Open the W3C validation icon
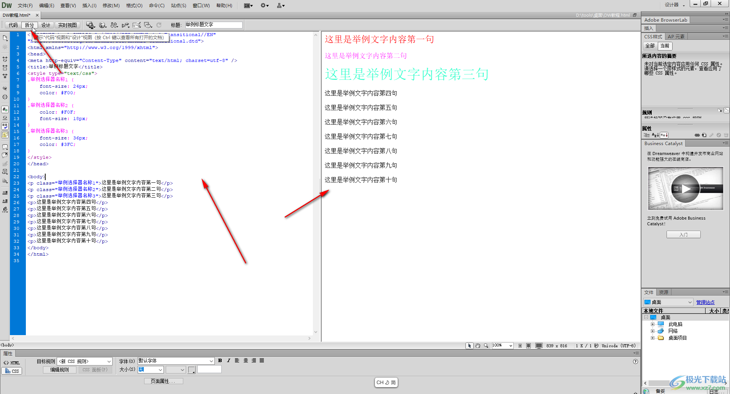 click(125, 25)
